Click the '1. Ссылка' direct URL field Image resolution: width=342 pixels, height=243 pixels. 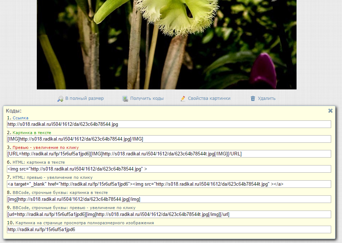[x=169, y=124]
